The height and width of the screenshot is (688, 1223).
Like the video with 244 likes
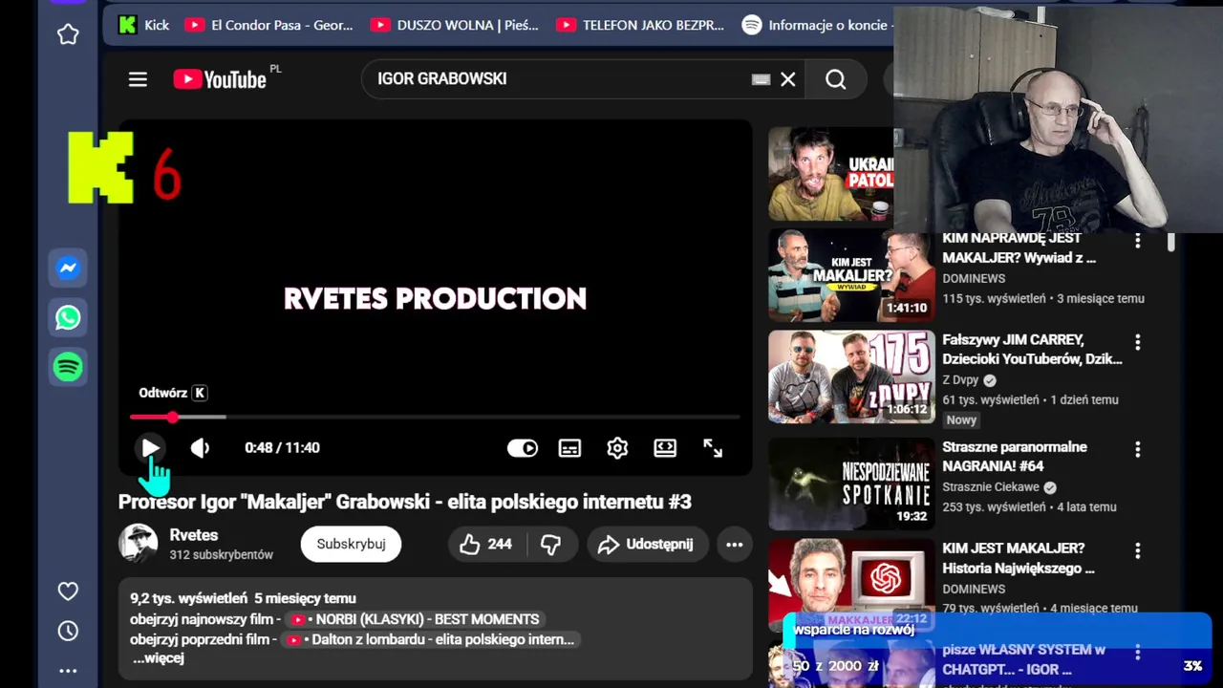coord(485,544)
